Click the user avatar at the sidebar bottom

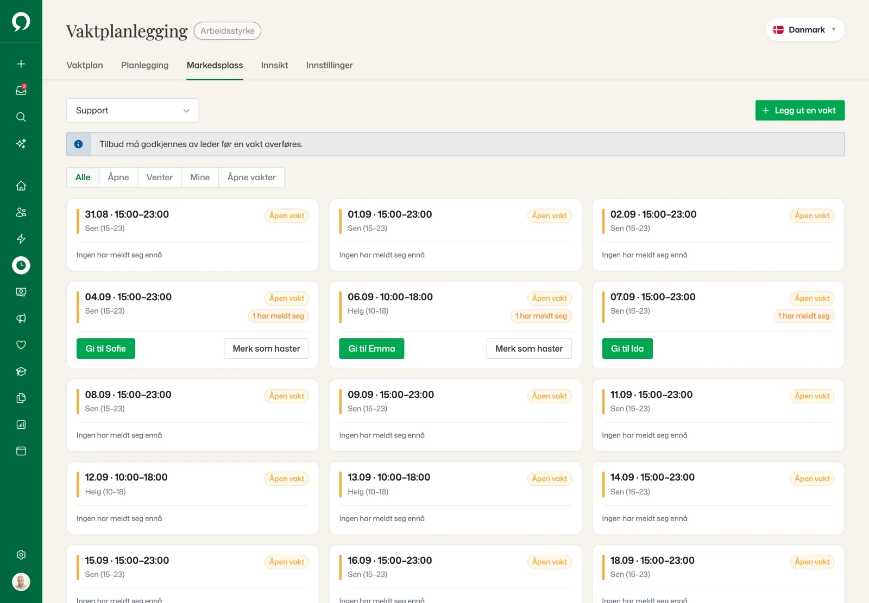coord(21,582)
